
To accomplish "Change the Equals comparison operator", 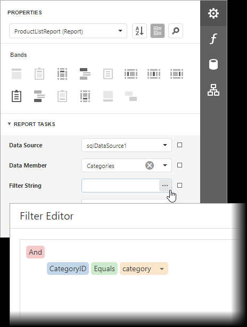I will tap(104, 269).
